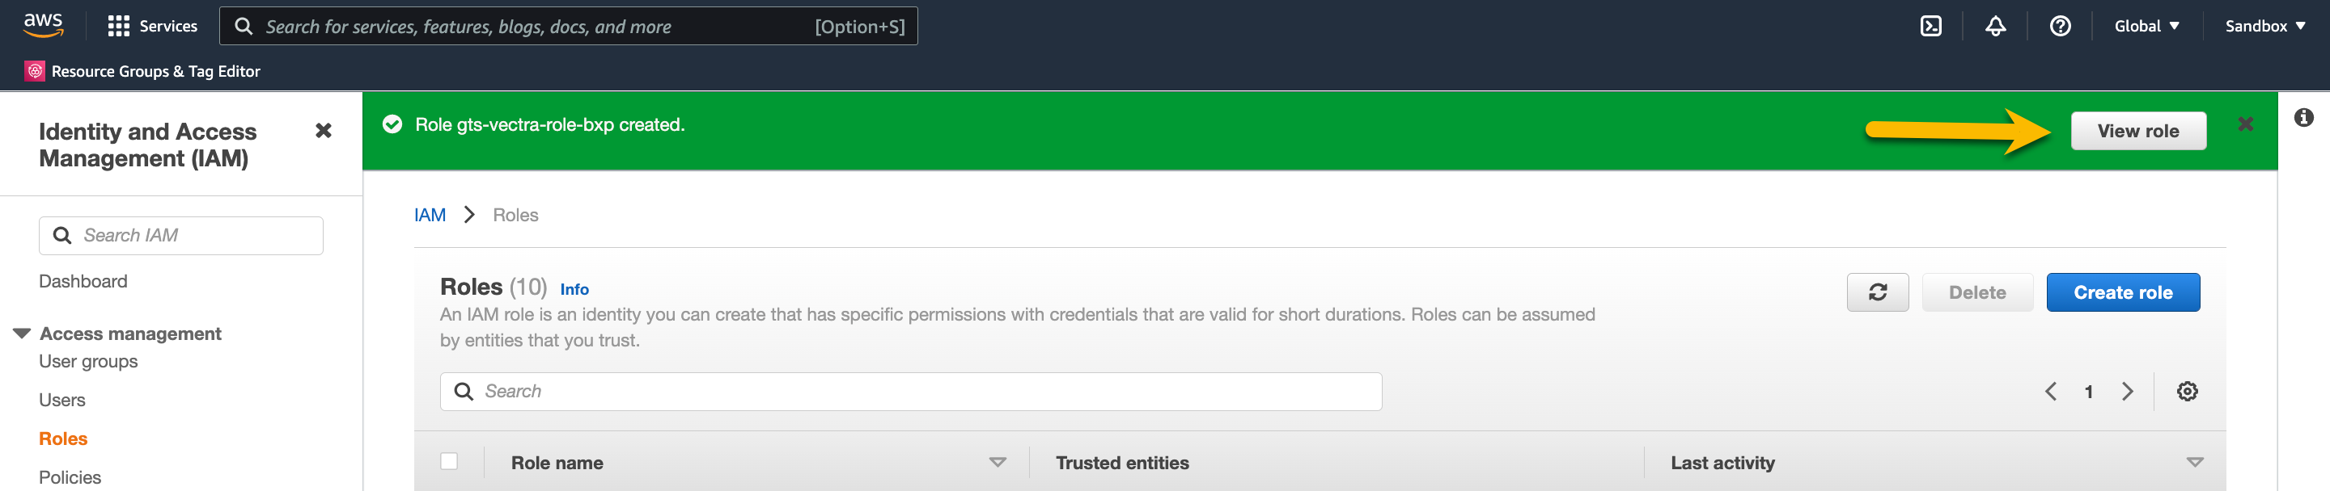Refresh the Roles table
The width and height of the screenshot is (2330, 491).
(x=1877, y=292)
